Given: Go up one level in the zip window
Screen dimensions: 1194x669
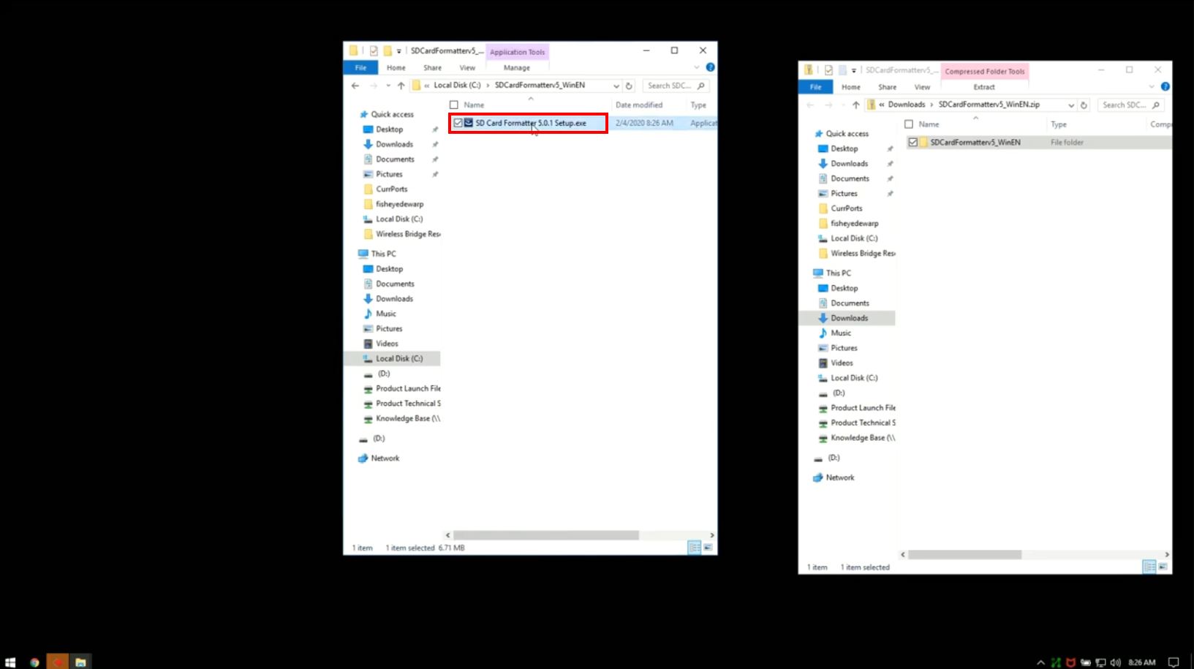Looking at the screenshot, I should tap(855, 105).
